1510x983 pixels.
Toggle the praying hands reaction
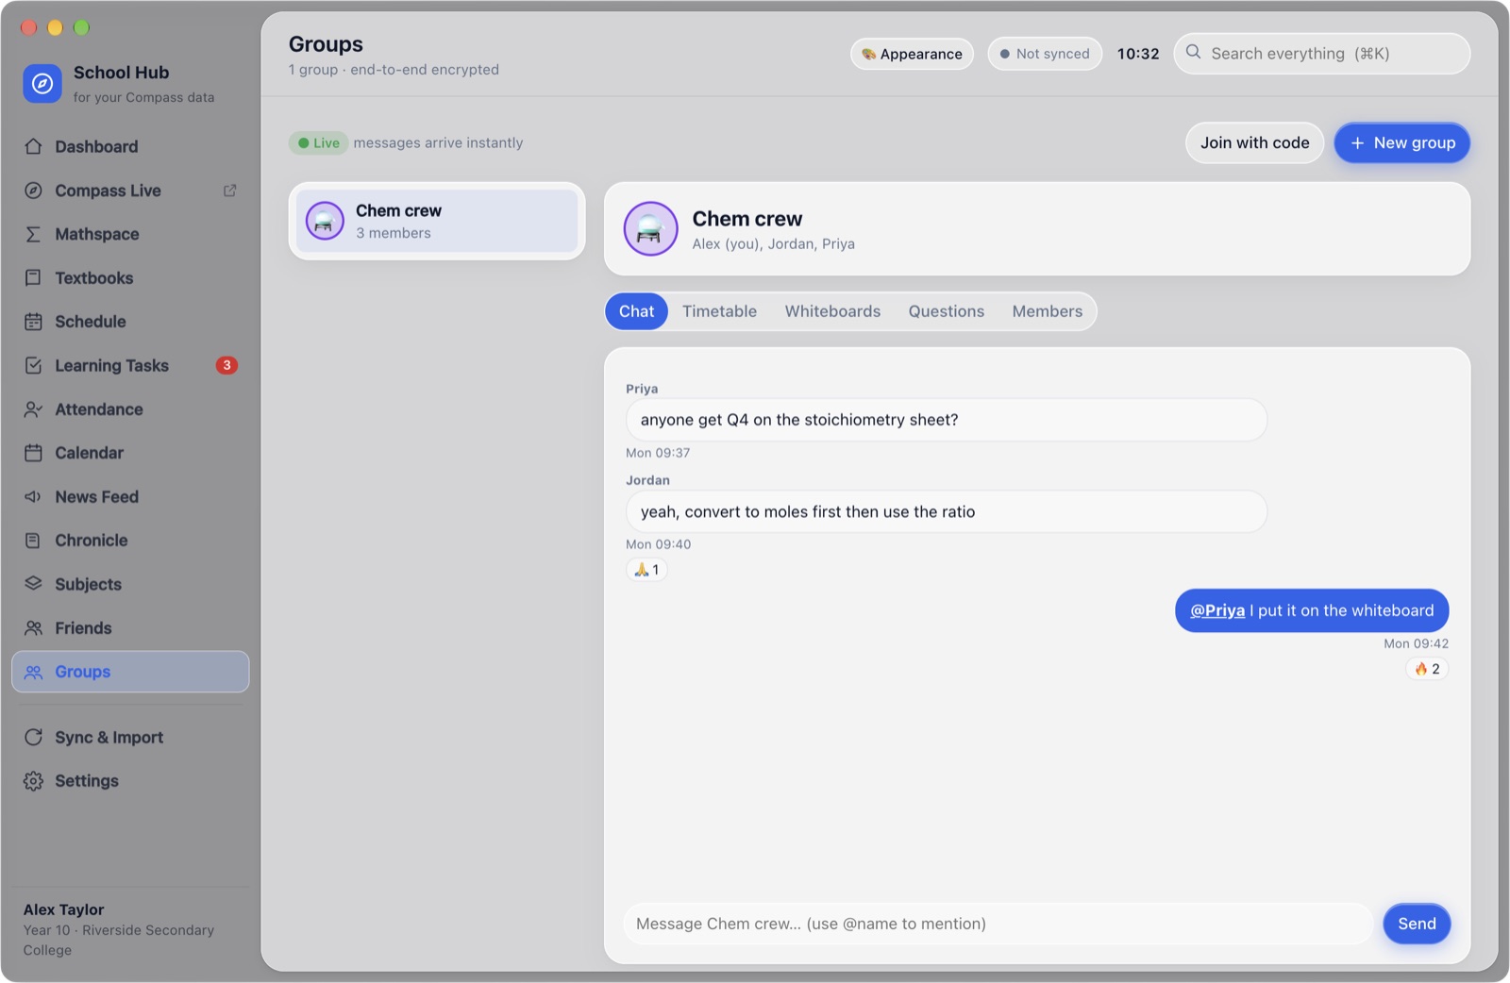click(646, 570)
